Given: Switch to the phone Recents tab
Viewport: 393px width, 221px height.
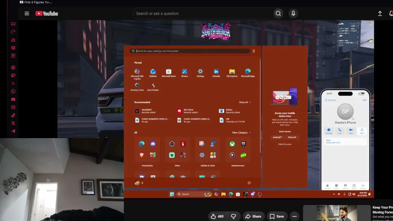Looking at the screenshot, I should [x=336, y=186].
